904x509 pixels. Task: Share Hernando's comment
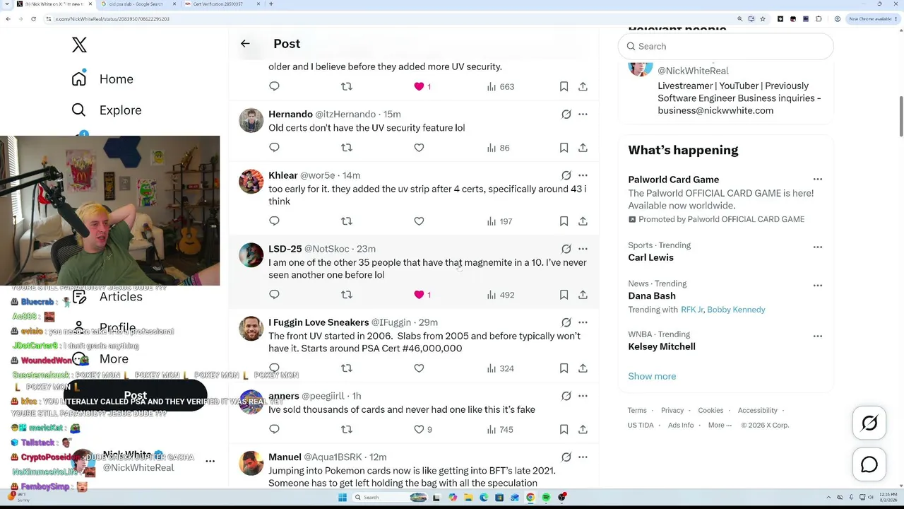click(x=583, y=148)
